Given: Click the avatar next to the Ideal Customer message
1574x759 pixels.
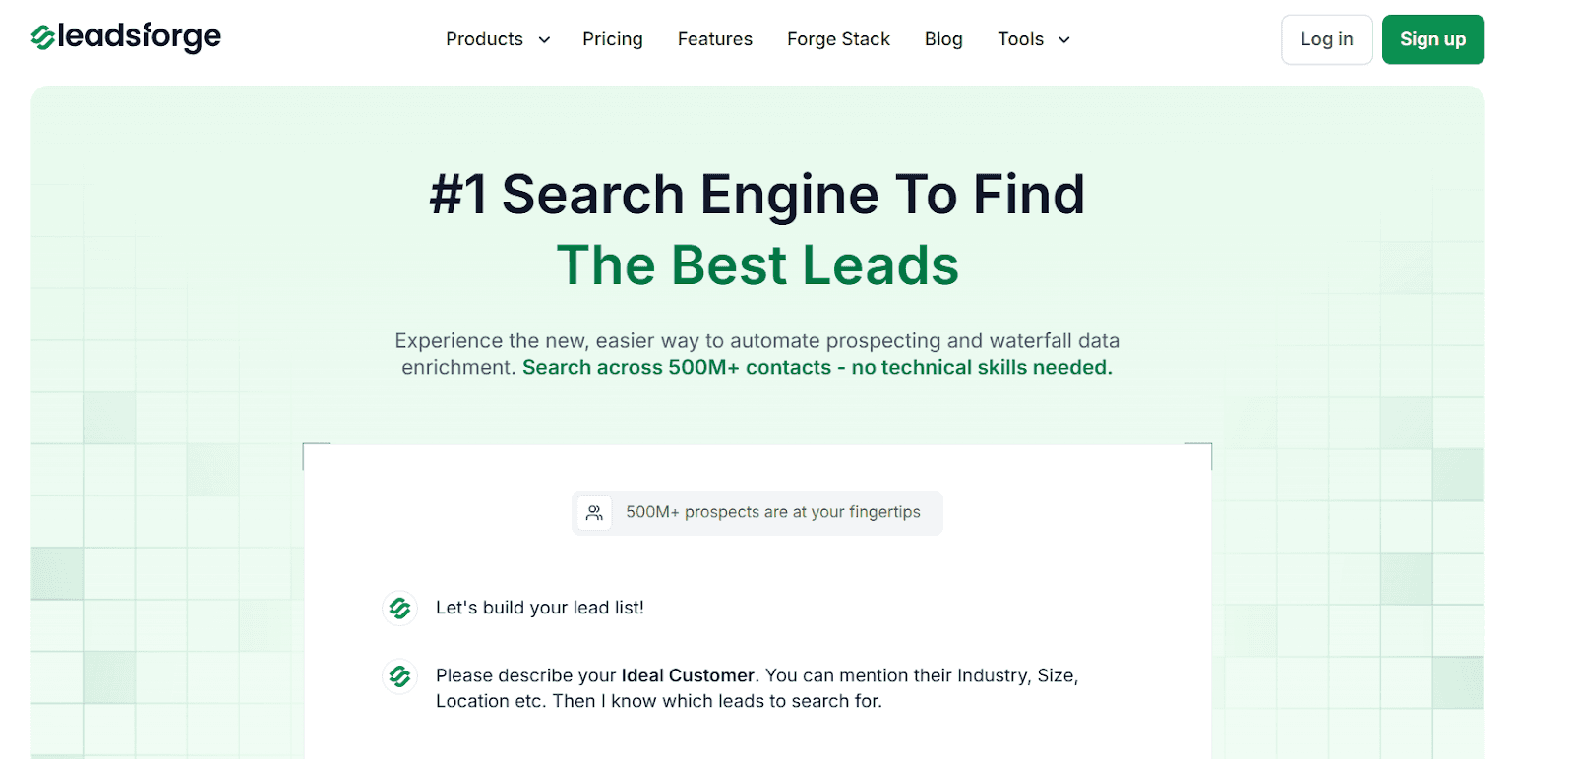Looking at the screenshot, I should pos(399,676).
